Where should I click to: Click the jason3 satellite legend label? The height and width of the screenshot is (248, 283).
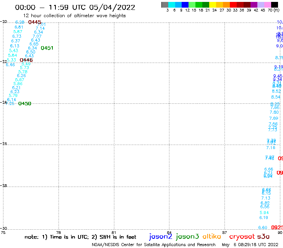pos(187,237)
